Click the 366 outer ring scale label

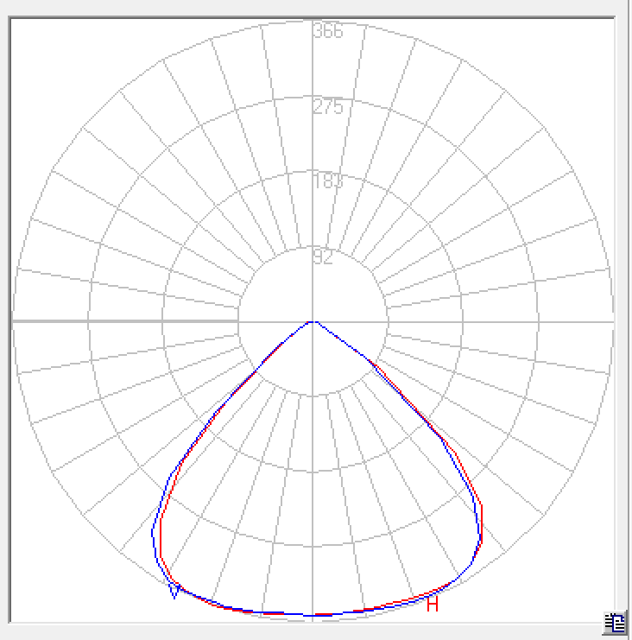pyautogui.click(x=328, y=31)
